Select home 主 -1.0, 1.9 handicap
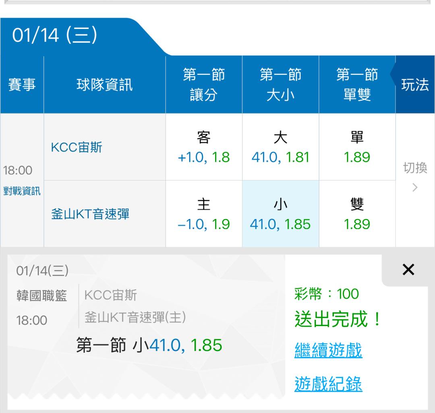The width and height of the screenshot is (435, 413). (x=204, y=214)
